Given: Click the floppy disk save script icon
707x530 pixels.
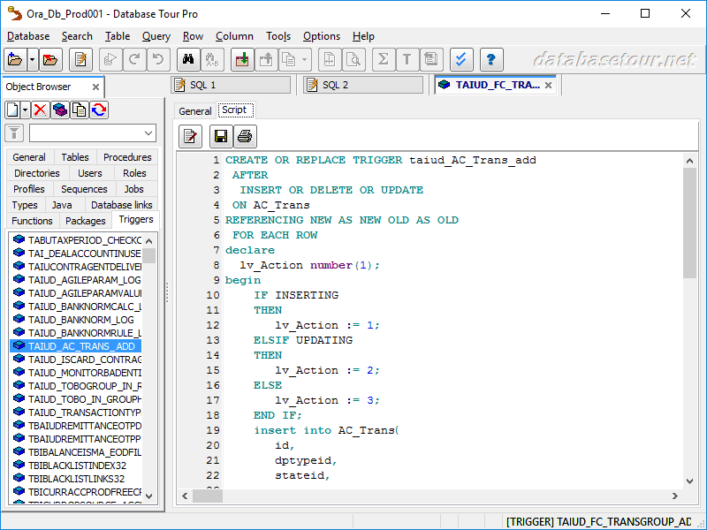Looking at the screenshot, I should [221, 136].
